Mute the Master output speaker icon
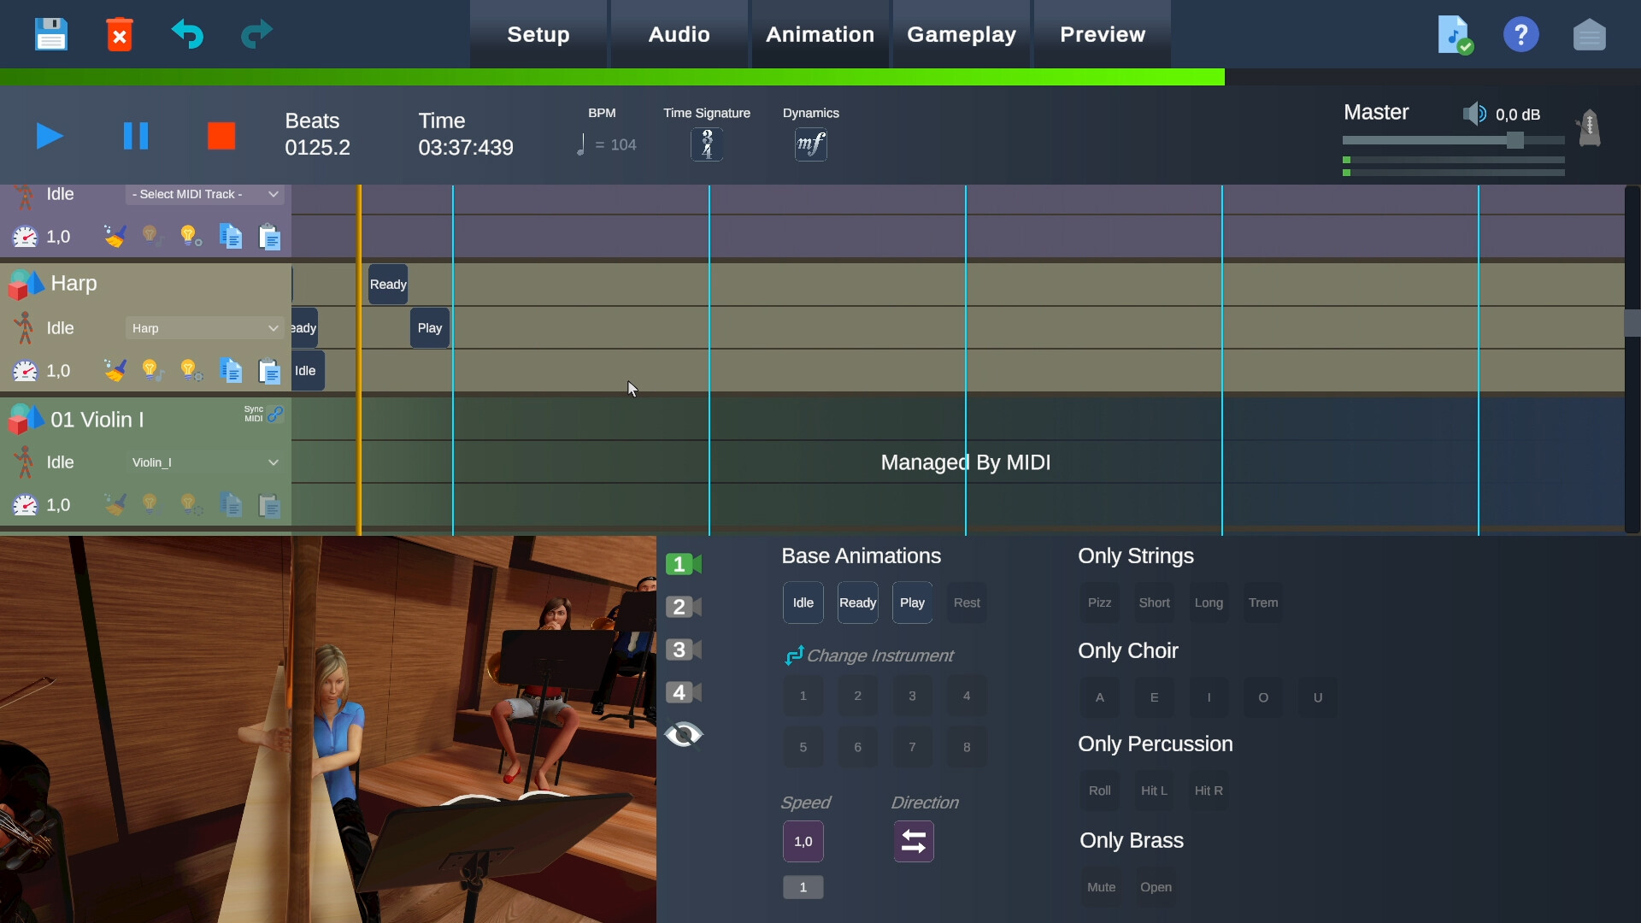Image resolution: width=1641 pixels, height=923 pixels. pyautogui.click(x=1473, y=112)
